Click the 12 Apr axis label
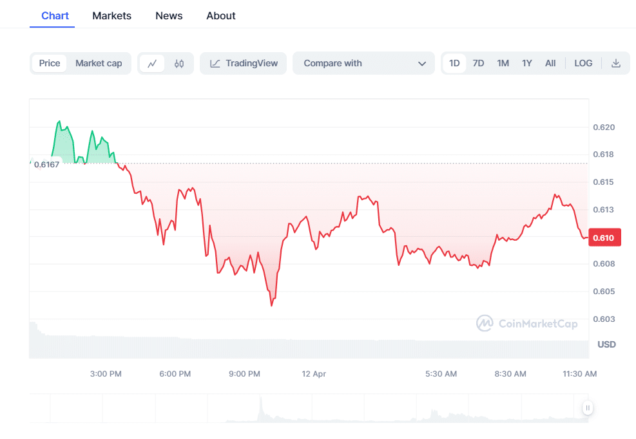Viewport: 636px width, 439px height. 314,373
